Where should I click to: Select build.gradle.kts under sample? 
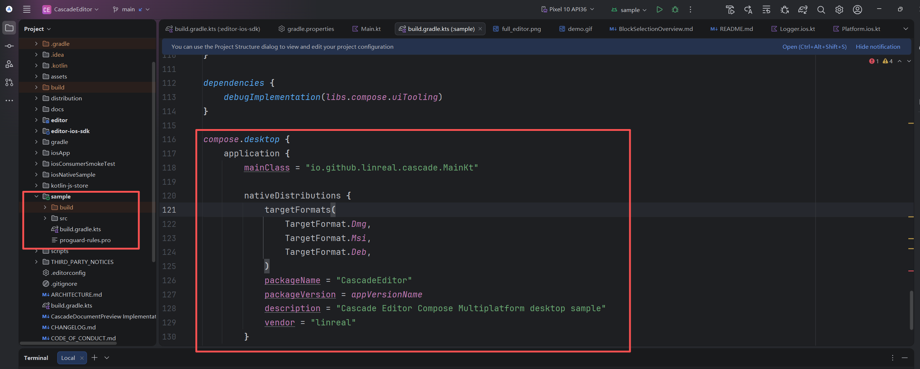tap(80, 229)
